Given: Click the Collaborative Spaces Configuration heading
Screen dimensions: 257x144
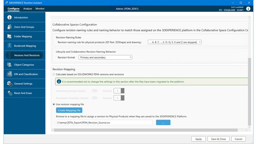Looking at the screenshot, I should click(75, 25).
